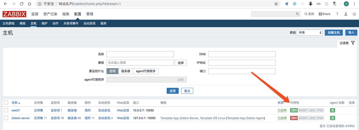Toggle 已启用 status for web01
Viewport: 359px width, 130px height.
pyautogui.click(x=282, y=110)
